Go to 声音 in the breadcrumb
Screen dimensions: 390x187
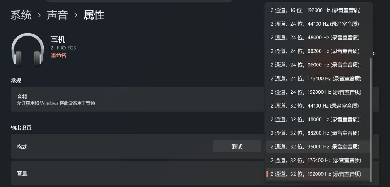57,16
